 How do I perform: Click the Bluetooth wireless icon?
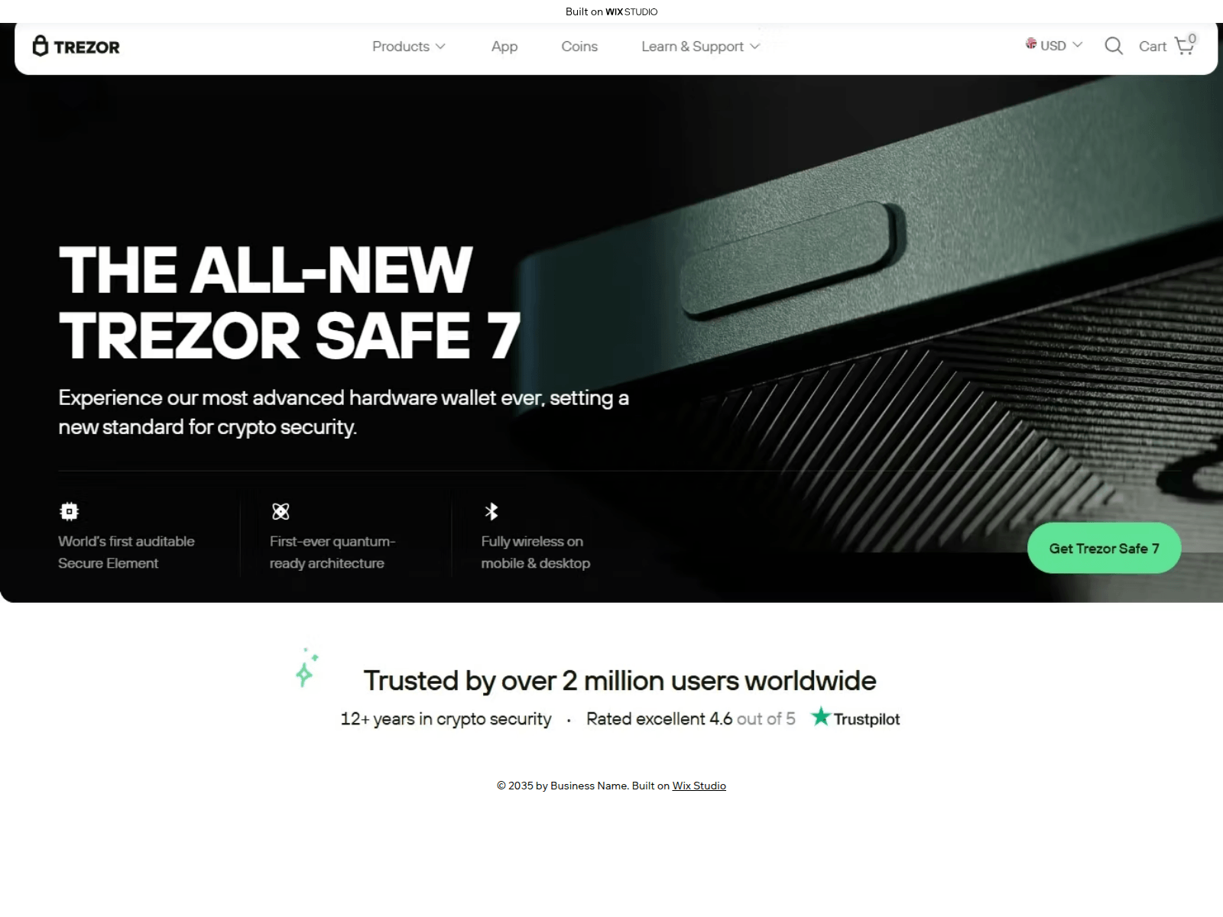click(491, 511)
